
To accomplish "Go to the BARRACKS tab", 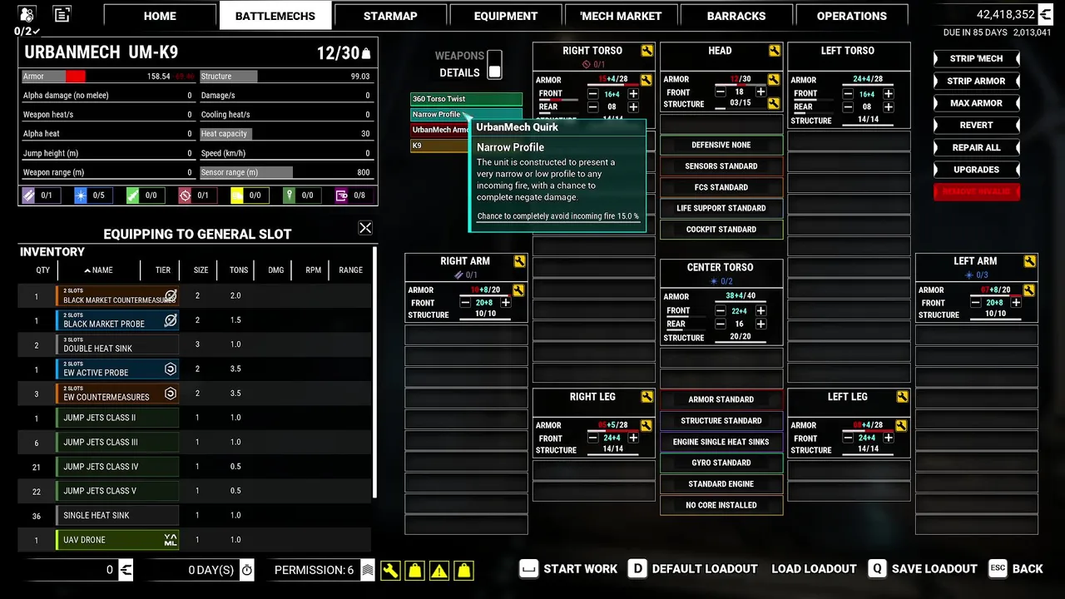I will (736, 16).
